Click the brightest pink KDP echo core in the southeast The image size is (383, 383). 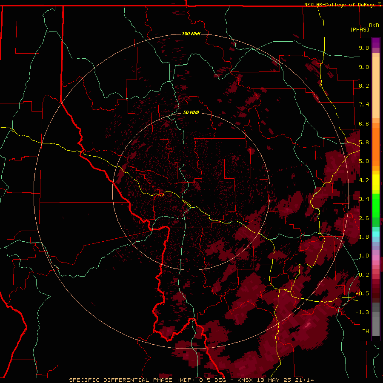tap(308, 325)
